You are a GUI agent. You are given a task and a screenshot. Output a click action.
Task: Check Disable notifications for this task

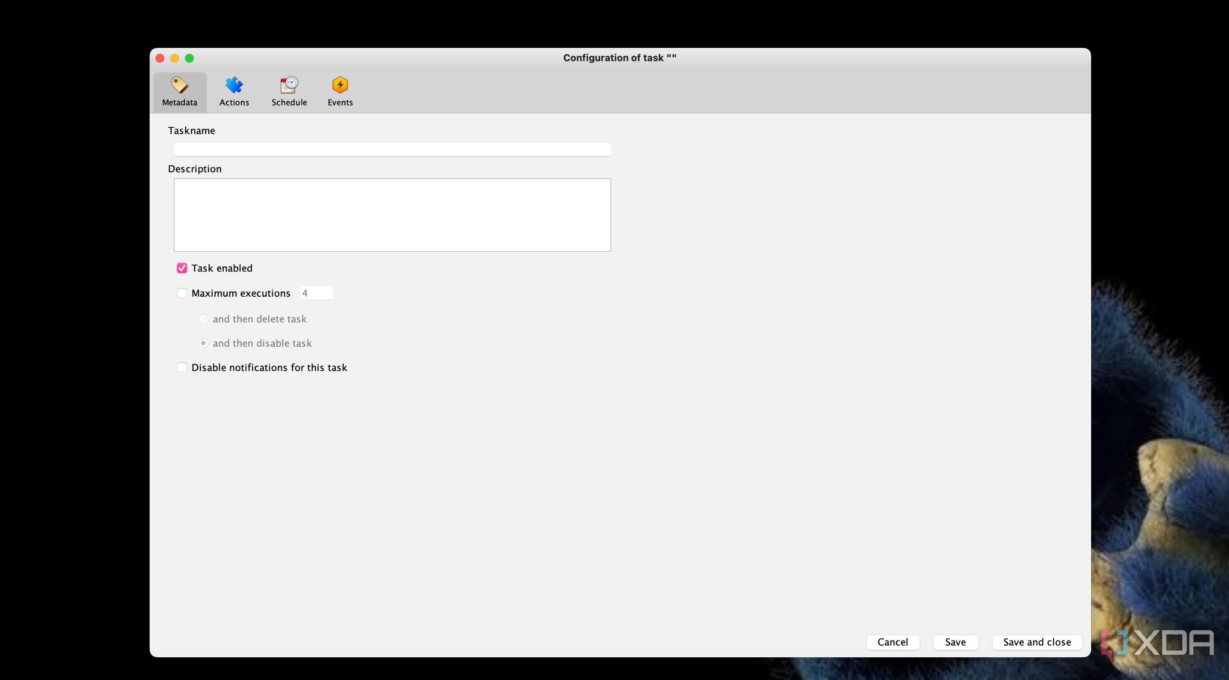pyautogui.click(x=182, y=367)
